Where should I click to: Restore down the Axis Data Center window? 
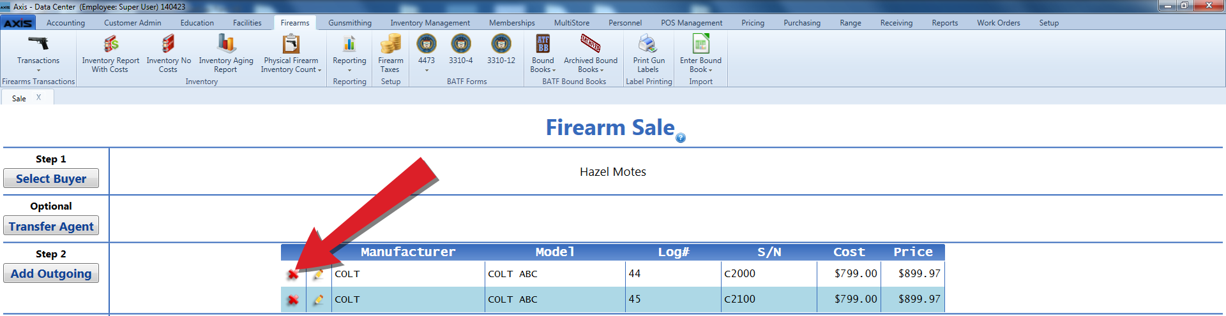(1184, 6)
